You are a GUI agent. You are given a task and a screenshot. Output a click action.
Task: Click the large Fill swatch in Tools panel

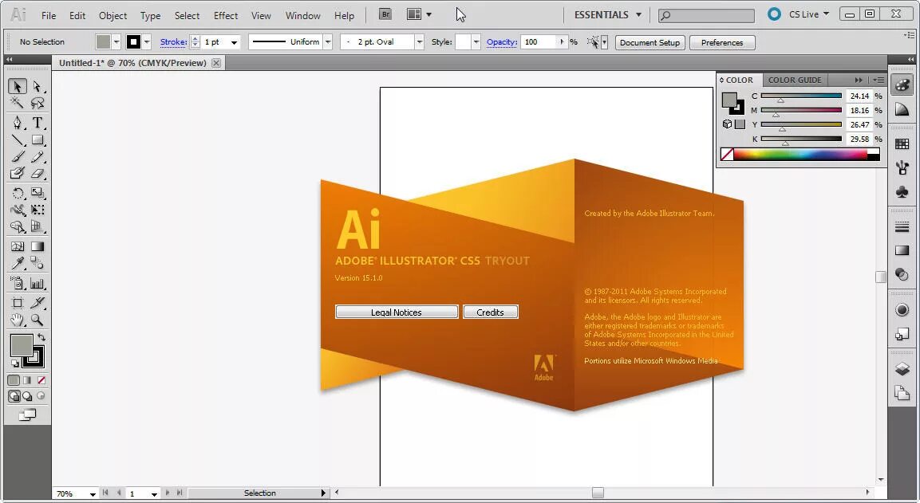point(22,346)
